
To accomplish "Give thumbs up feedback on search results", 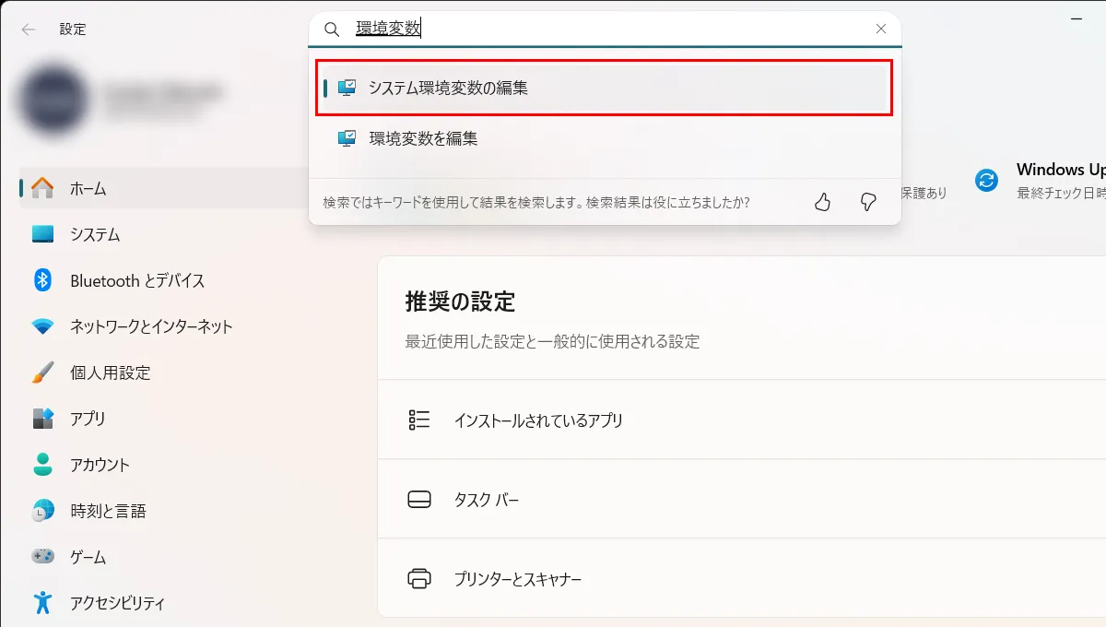I will coord(823,202).
